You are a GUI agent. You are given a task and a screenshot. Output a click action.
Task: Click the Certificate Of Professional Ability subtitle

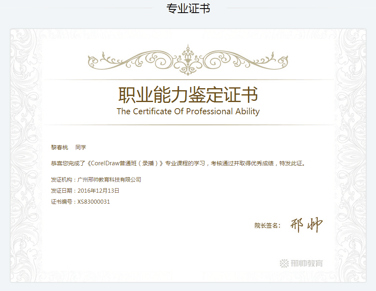click(188, 111)
